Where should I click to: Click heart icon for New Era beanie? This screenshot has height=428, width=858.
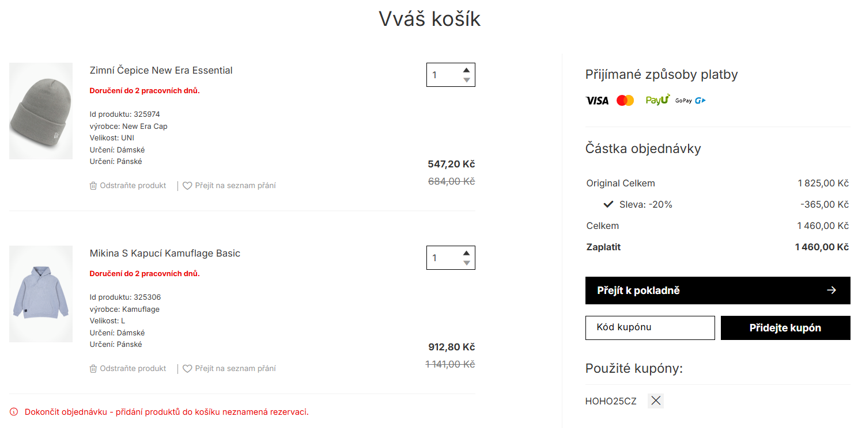tap(187, 186)
